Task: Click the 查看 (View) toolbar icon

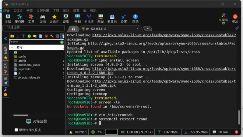Action: tap(66, 19)
